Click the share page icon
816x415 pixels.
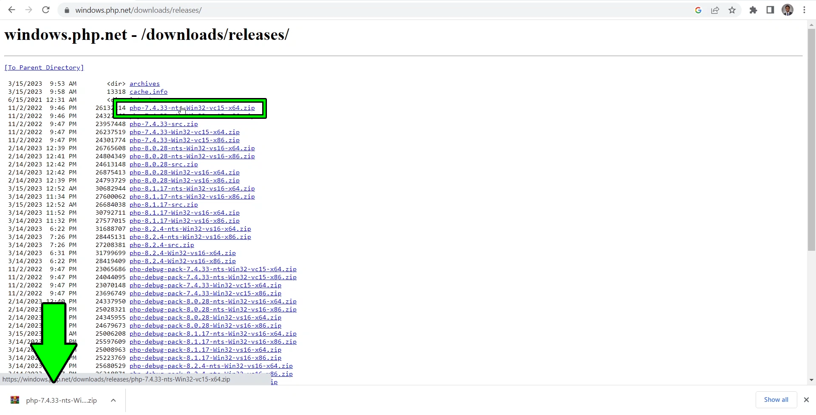pyautogui.click(x=715, y=10)
